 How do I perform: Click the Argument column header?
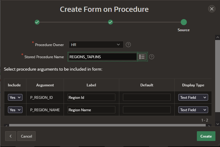click(45, 85)
